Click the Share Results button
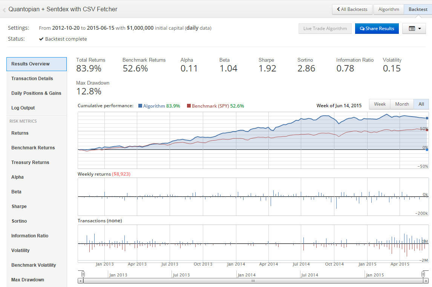 tap(377, 29)
